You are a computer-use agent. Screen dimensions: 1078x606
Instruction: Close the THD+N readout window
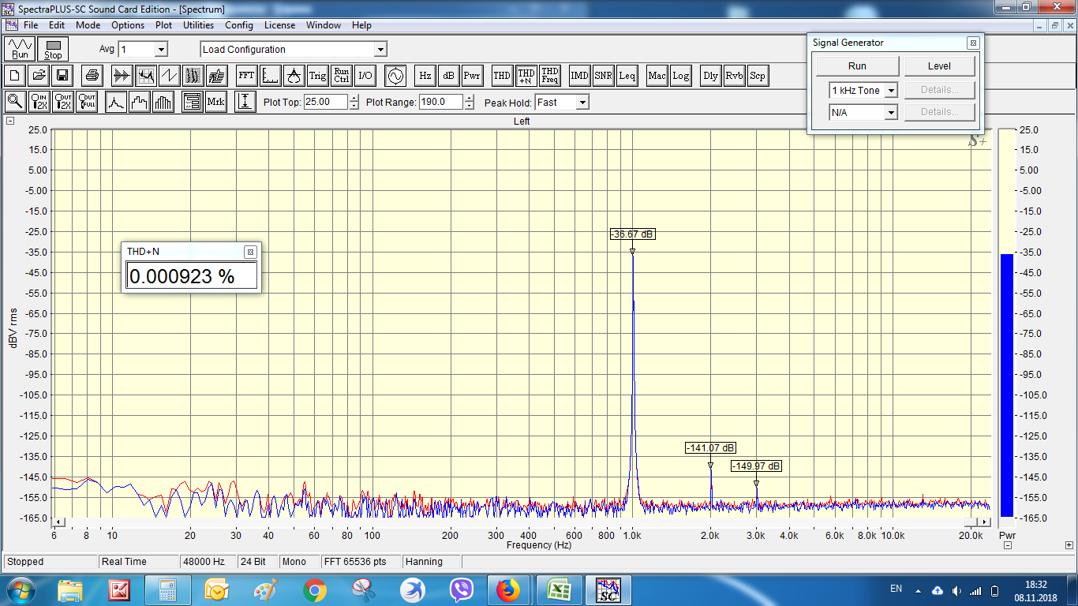click(250, 252)
